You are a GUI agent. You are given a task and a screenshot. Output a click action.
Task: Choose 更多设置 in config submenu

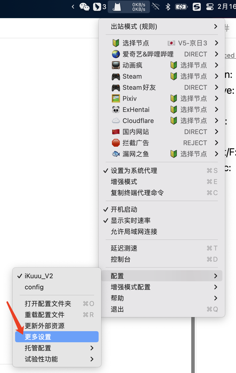(57, 337)
